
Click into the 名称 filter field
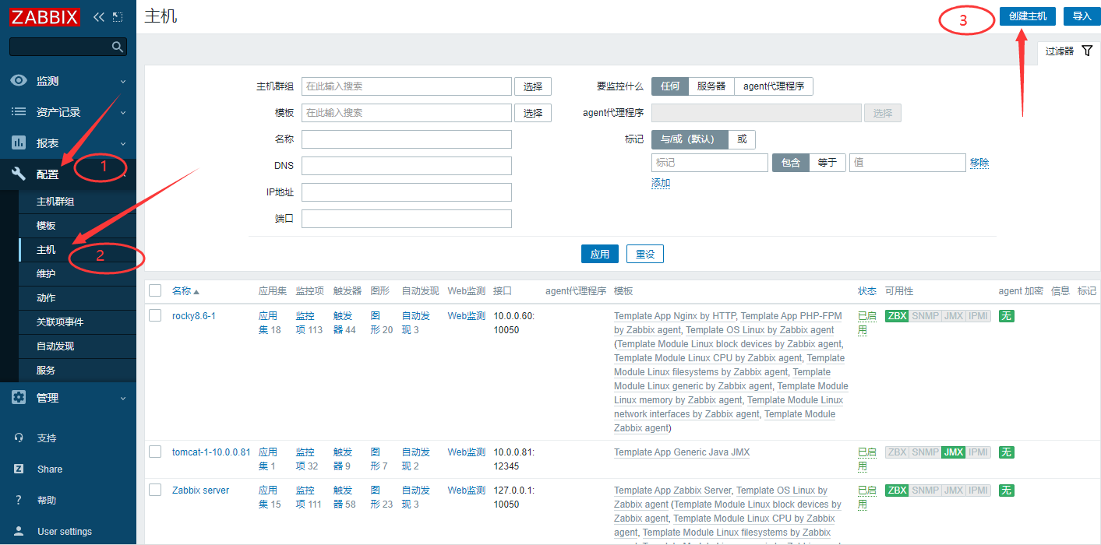click(407, 139)
